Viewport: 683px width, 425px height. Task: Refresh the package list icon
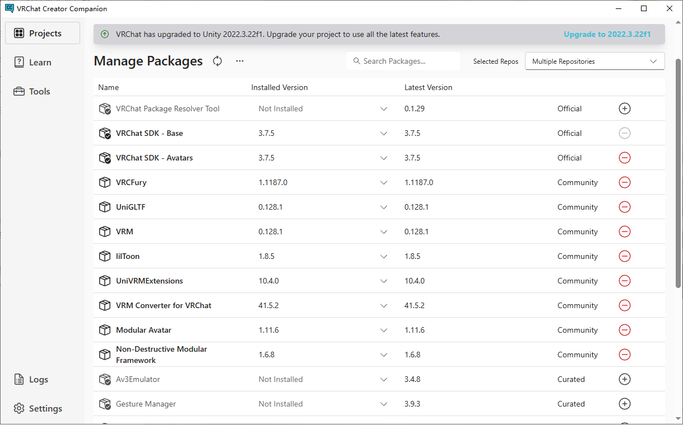click(x=217, y=61)
